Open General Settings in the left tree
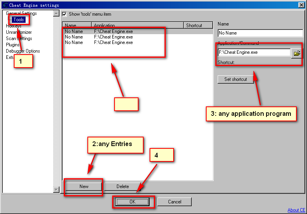This screenshot has height=214, width=307. click(x=21, y=13)
